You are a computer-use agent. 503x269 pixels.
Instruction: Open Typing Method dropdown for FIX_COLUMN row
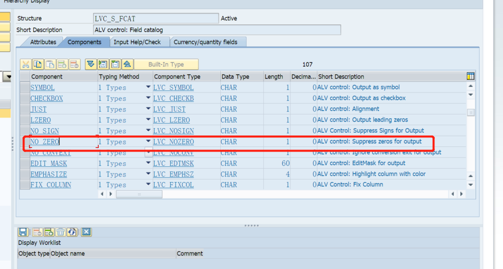click(x=148, y=185)
